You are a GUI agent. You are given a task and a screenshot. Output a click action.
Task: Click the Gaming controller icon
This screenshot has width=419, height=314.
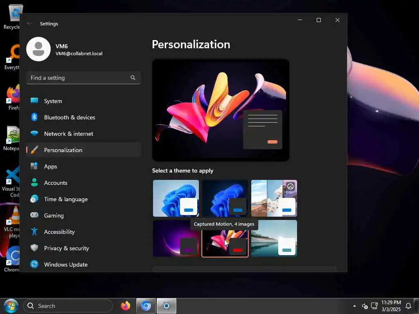pyautogui.click(x=34, y=215)
